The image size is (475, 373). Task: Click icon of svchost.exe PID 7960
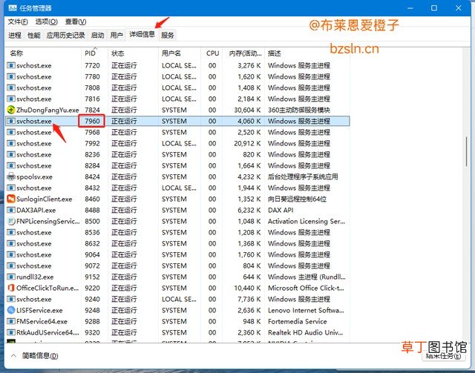(11, 121)
